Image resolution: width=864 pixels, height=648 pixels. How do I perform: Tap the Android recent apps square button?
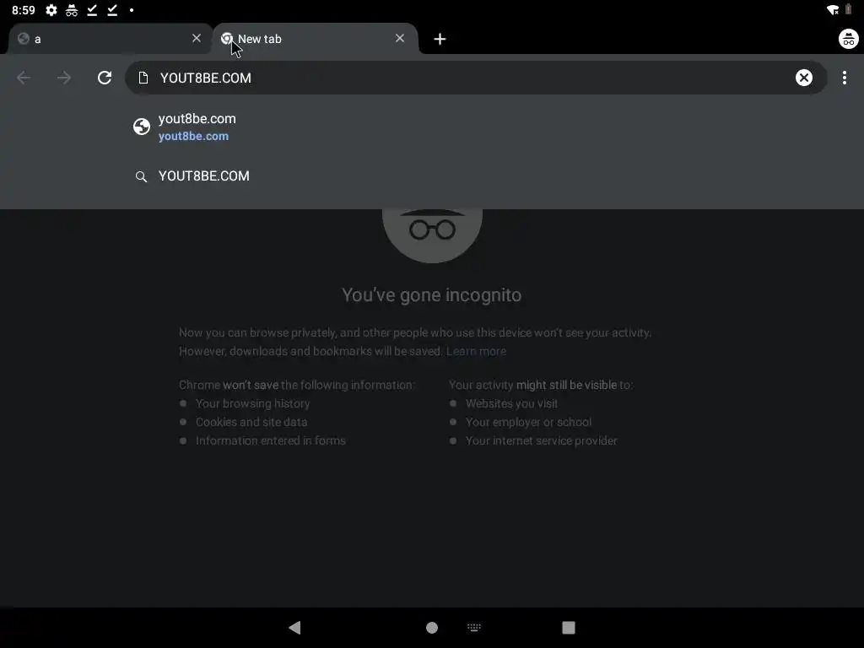(x=569, y=628)
